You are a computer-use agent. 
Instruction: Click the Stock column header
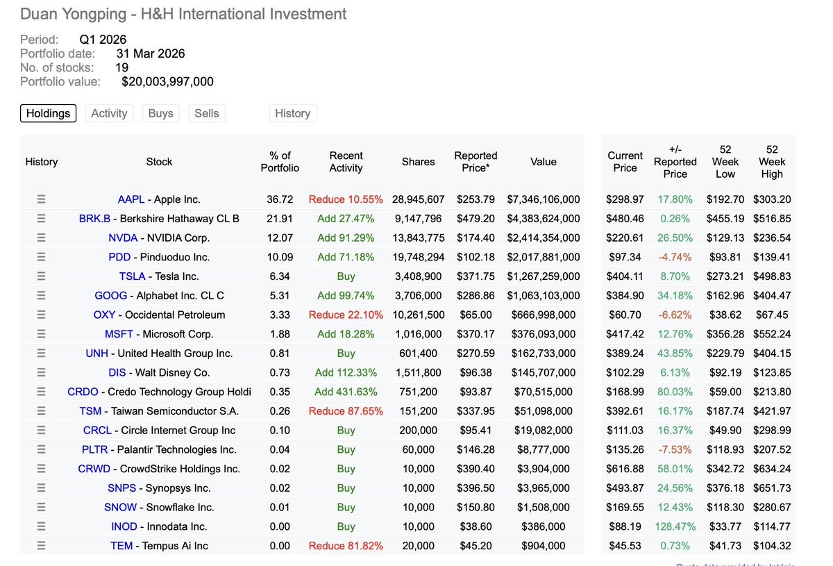[159, 162]
